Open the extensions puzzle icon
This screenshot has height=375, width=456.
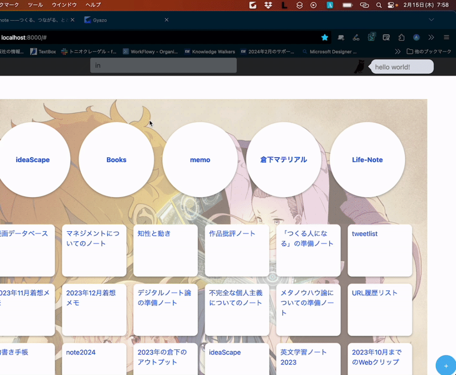[x=401, y=37]
